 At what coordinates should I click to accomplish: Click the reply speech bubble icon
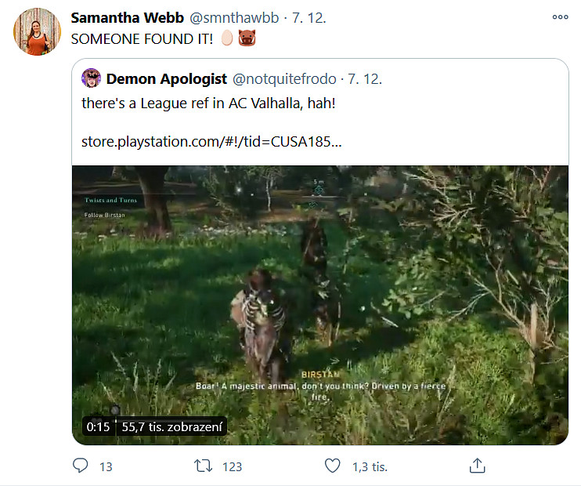81,466
